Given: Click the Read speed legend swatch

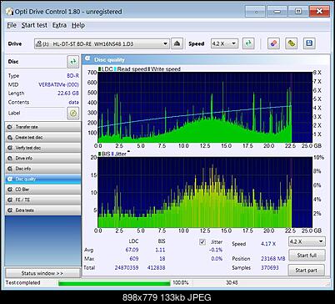Looking at the screenshot, I should point(115,68).
